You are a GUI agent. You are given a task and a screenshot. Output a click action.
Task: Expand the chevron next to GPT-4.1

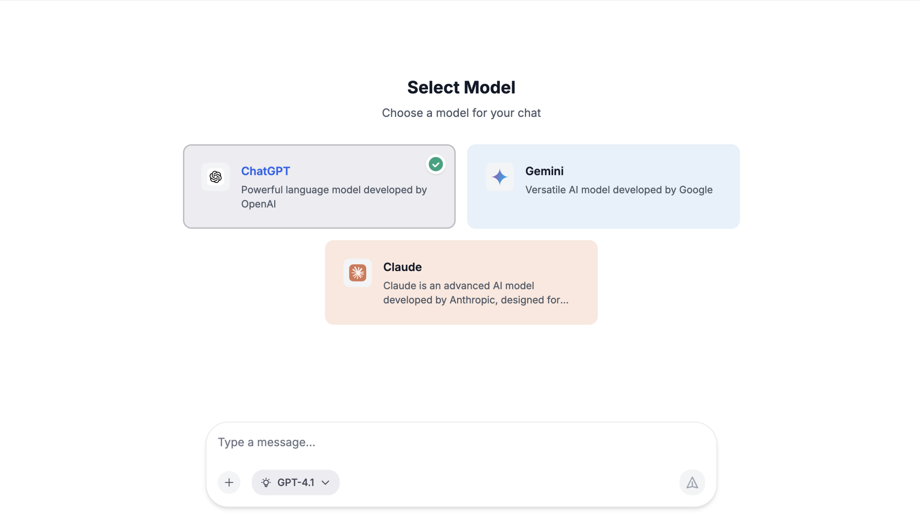pos(325,482)
